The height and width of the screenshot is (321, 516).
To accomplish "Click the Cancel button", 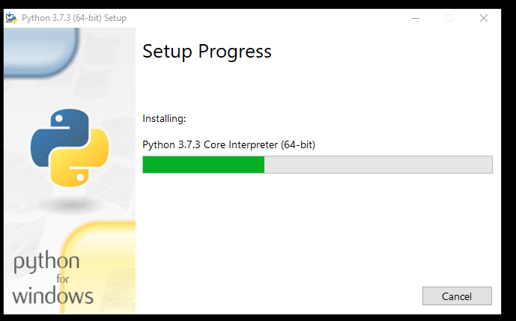I will (x=457, y=296).
